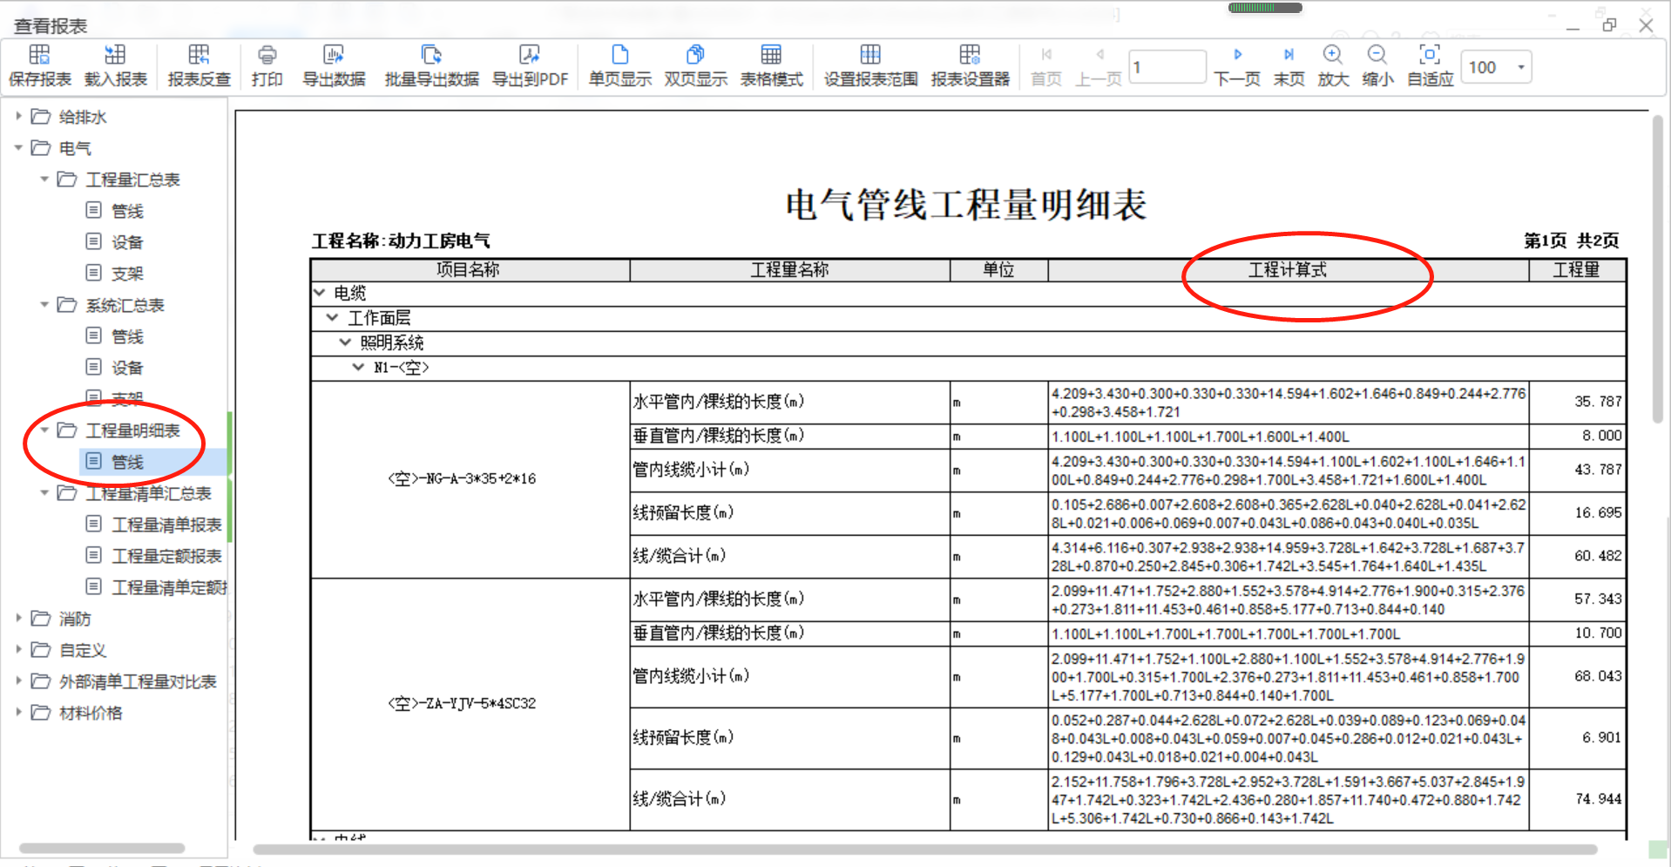Image resolution: width=1671 pixels, height=867 pixels.
Task: Click the 导出数据 export data icon
Action: [x=334, y=55]
